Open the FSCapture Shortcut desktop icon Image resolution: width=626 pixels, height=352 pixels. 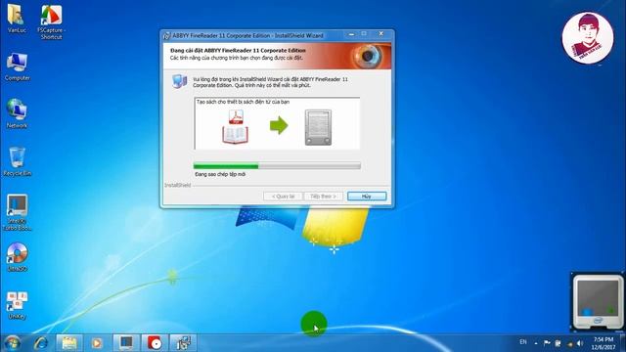pyautogui.click(x=51, y=22)
